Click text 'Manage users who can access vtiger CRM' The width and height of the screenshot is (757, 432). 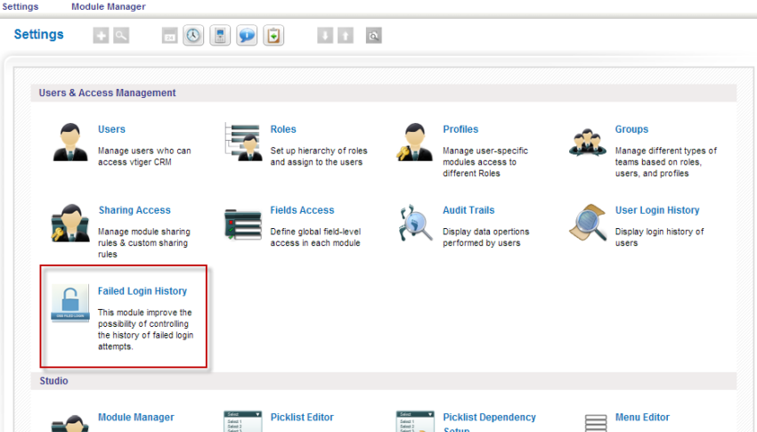144,157
